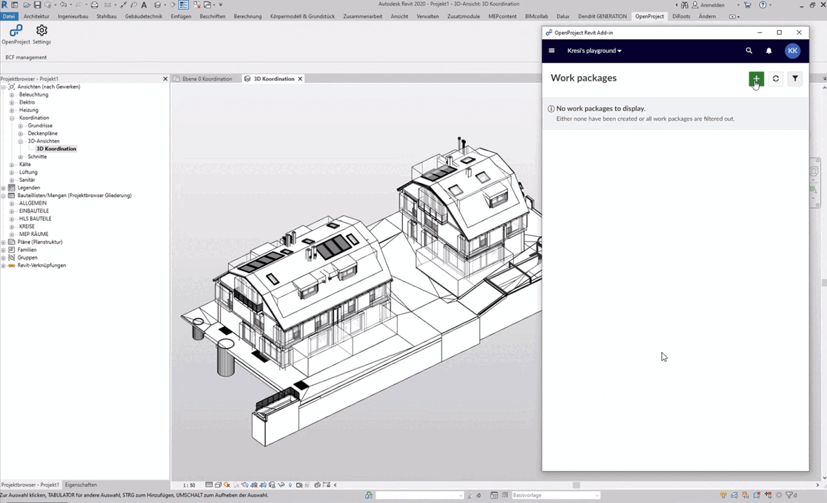
Task: Select the Print icon in the Quick Access Toolbar
Action: [x=94, y=5]
